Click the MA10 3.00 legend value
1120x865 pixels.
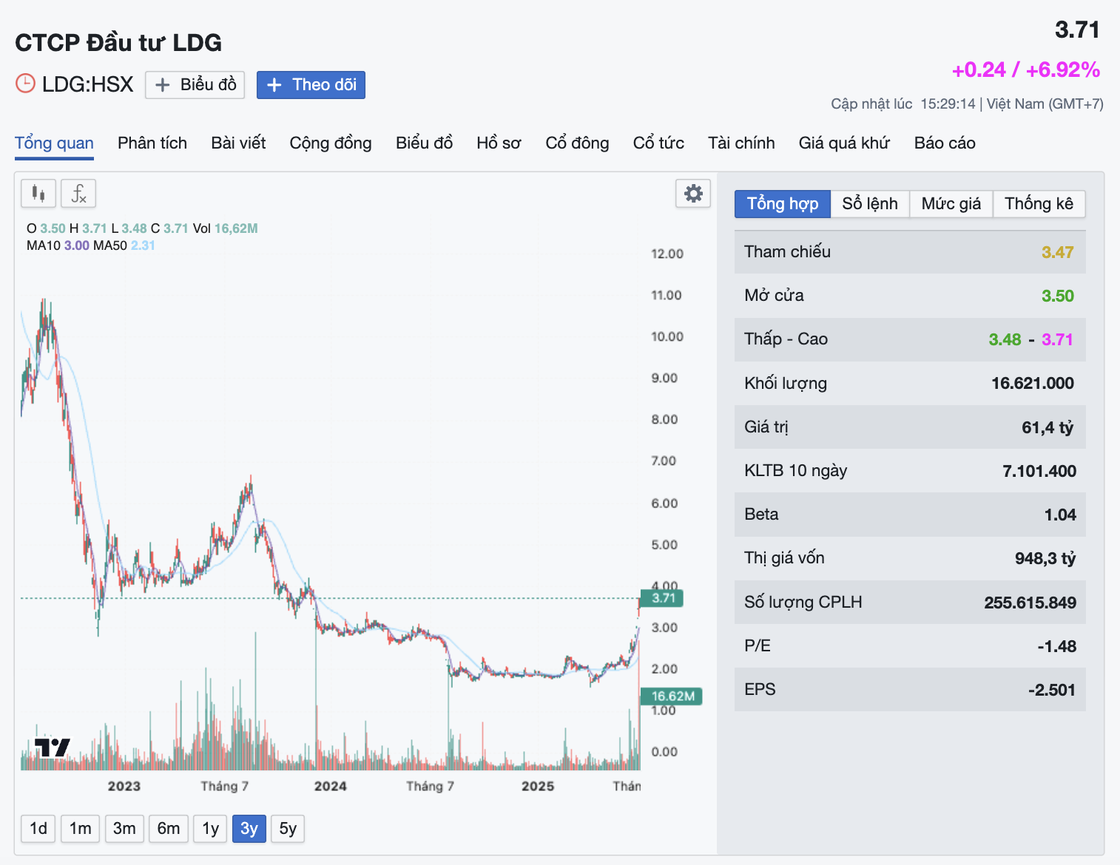pyautogui.click(x=77, y=245)
